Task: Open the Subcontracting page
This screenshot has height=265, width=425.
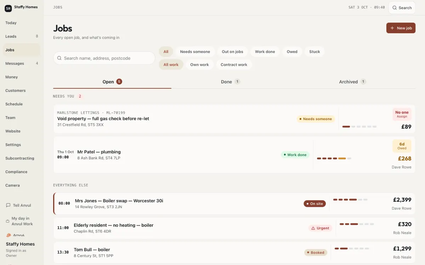Action: coord(22,158)
